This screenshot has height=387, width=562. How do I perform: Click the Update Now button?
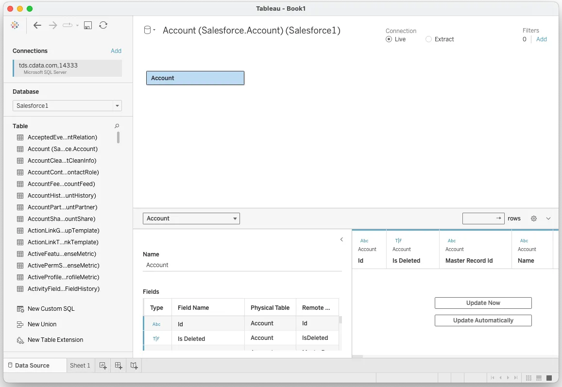click(x=482, y=303)
